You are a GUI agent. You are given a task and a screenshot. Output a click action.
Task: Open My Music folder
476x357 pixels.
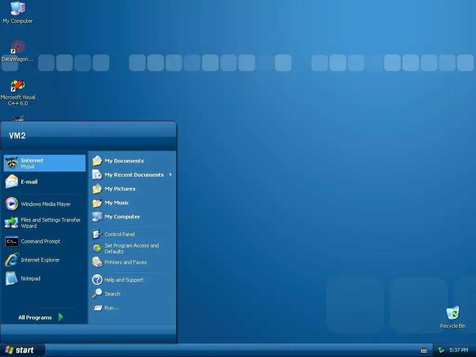pyautogui.click(x=132, y=203)
